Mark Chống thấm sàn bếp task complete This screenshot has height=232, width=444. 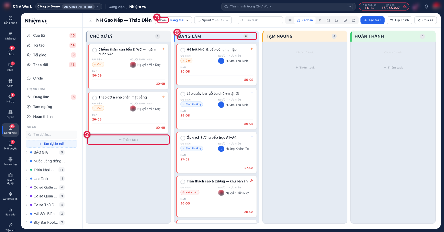(x=95, y=50)
